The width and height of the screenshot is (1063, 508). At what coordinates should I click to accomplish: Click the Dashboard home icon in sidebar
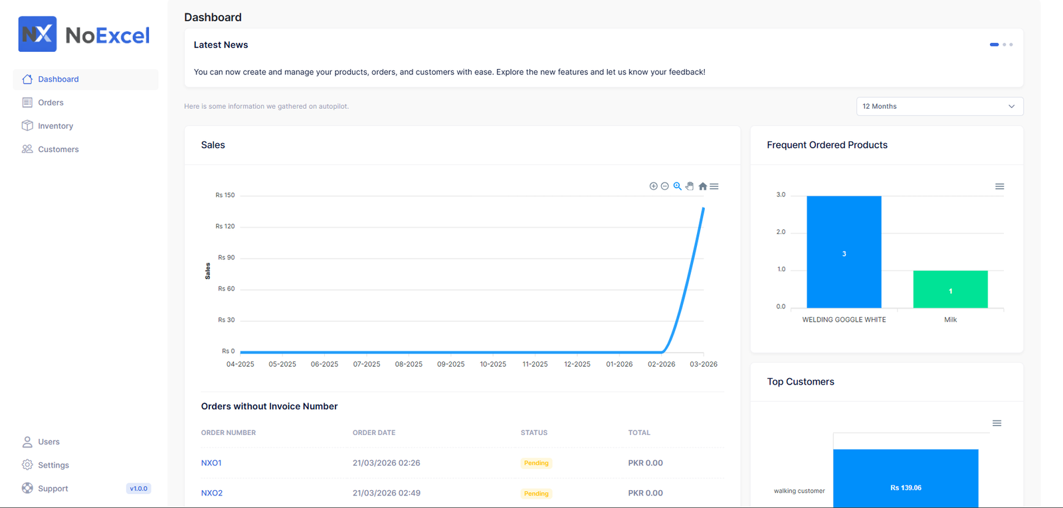27,79
